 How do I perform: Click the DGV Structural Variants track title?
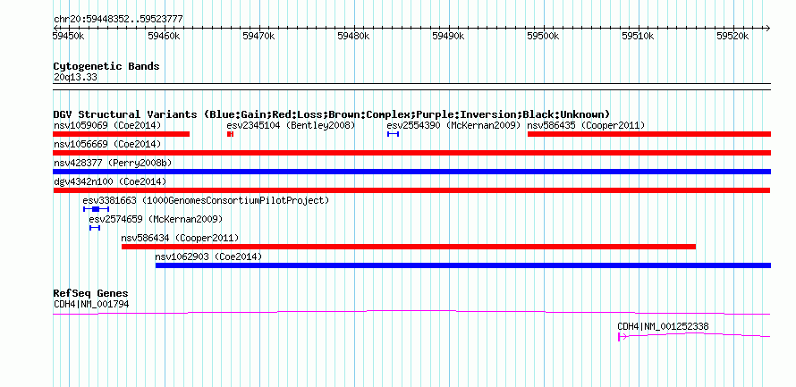click(x=332, y=114)
